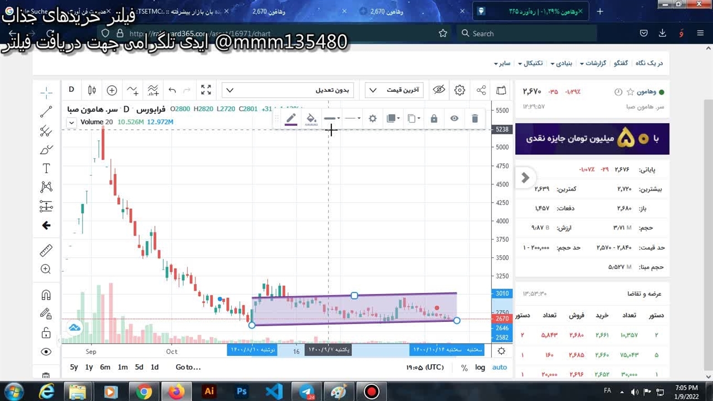Open the fill color bucket swatch

click(x=311, y=118)
